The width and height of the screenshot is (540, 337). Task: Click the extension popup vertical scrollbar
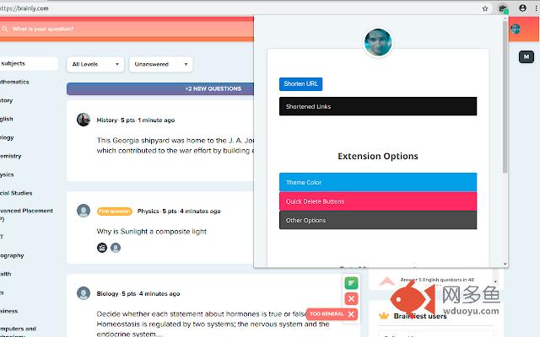(505, 96)
